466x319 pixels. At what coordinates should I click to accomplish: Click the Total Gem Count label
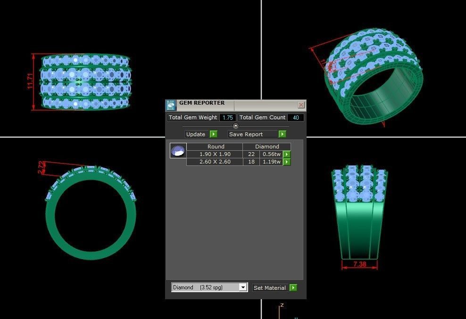pyautogui.click(x=262, y=117)
